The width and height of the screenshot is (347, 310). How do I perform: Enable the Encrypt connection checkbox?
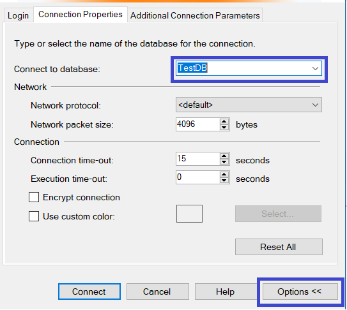point(34,197)
